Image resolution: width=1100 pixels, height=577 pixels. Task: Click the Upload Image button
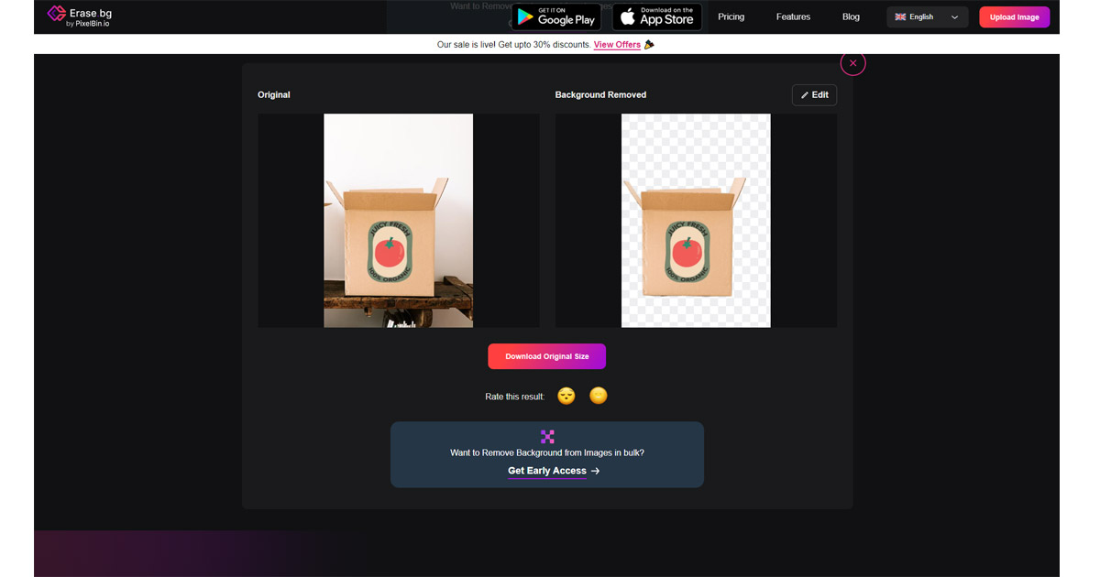[1014, 17]
